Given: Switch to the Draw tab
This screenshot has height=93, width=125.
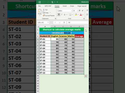Looking at the screenshot, I should coord(72,6).
